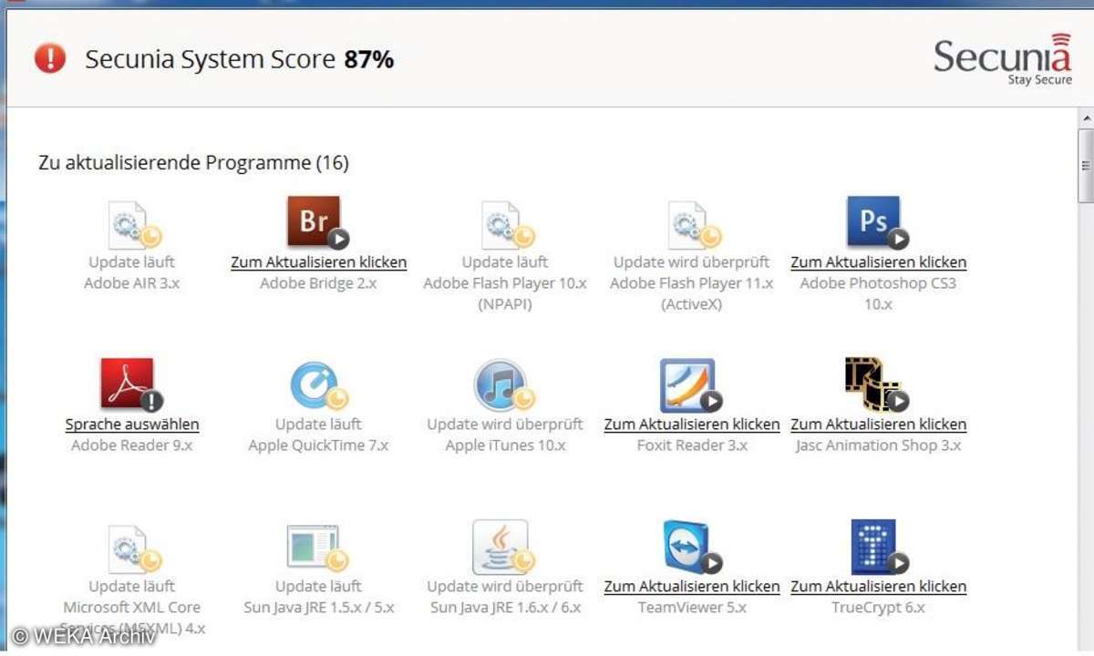Click the Adobe AIR 3.x program icon

(133, 225)
